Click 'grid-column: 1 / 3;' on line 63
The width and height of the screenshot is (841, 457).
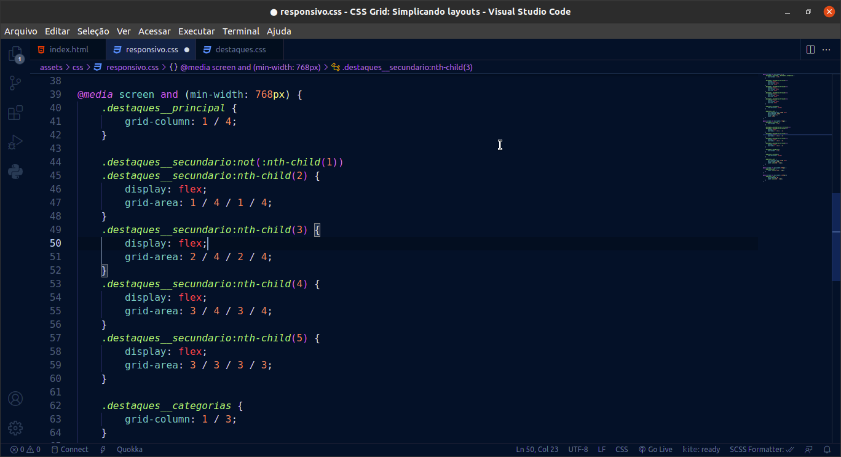[181, 419]
